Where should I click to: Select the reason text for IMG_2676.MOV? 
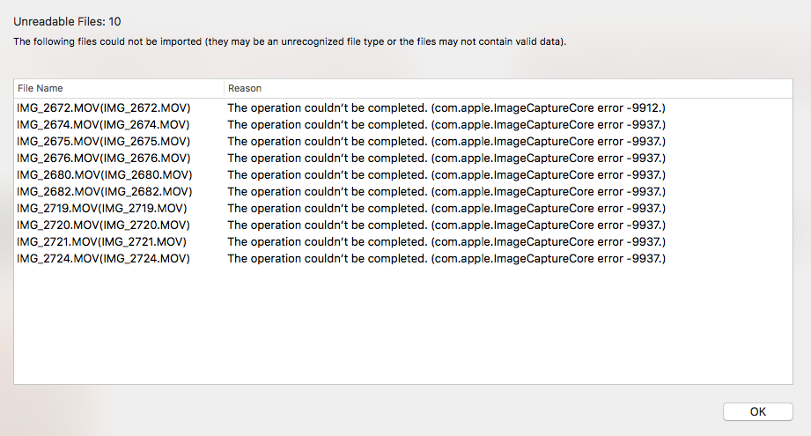point(446,158)
